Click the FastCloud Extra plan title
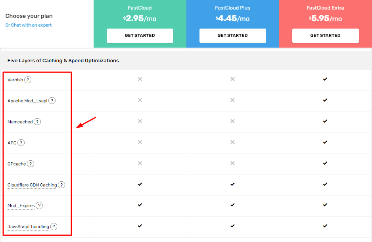372x242 pixels. point(325,8)
